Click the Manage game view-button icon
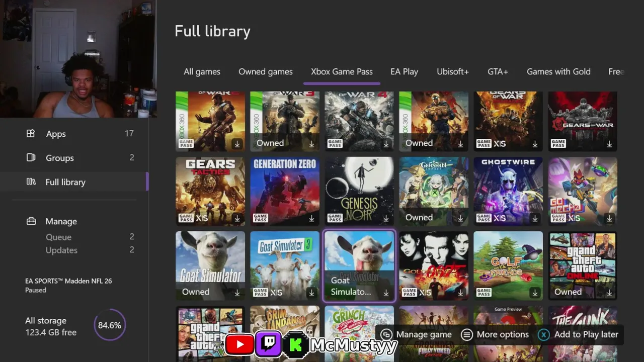Viewport: 644px width, 362px height. coord(386,334)
